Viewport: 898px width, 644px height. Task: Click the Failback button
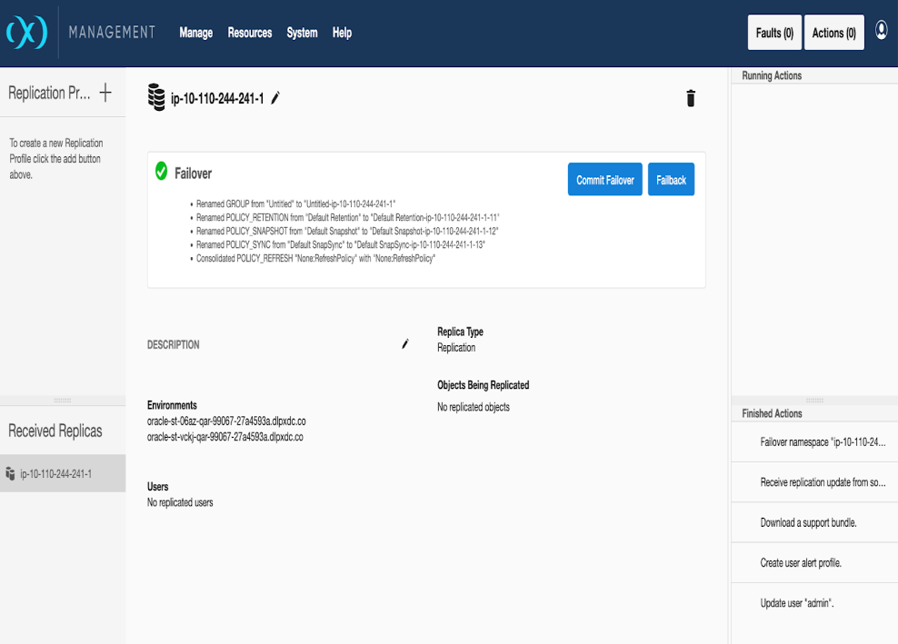coord(671,180)
